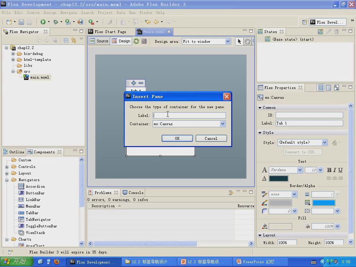The width and height of the screenshot is (356, 267).
Task: Open the Style dropdown showing Default style
Action: 324,143
